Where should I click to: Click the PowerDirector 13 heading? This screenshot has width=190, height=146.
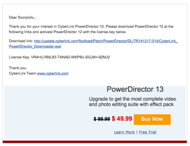point(135,89)
